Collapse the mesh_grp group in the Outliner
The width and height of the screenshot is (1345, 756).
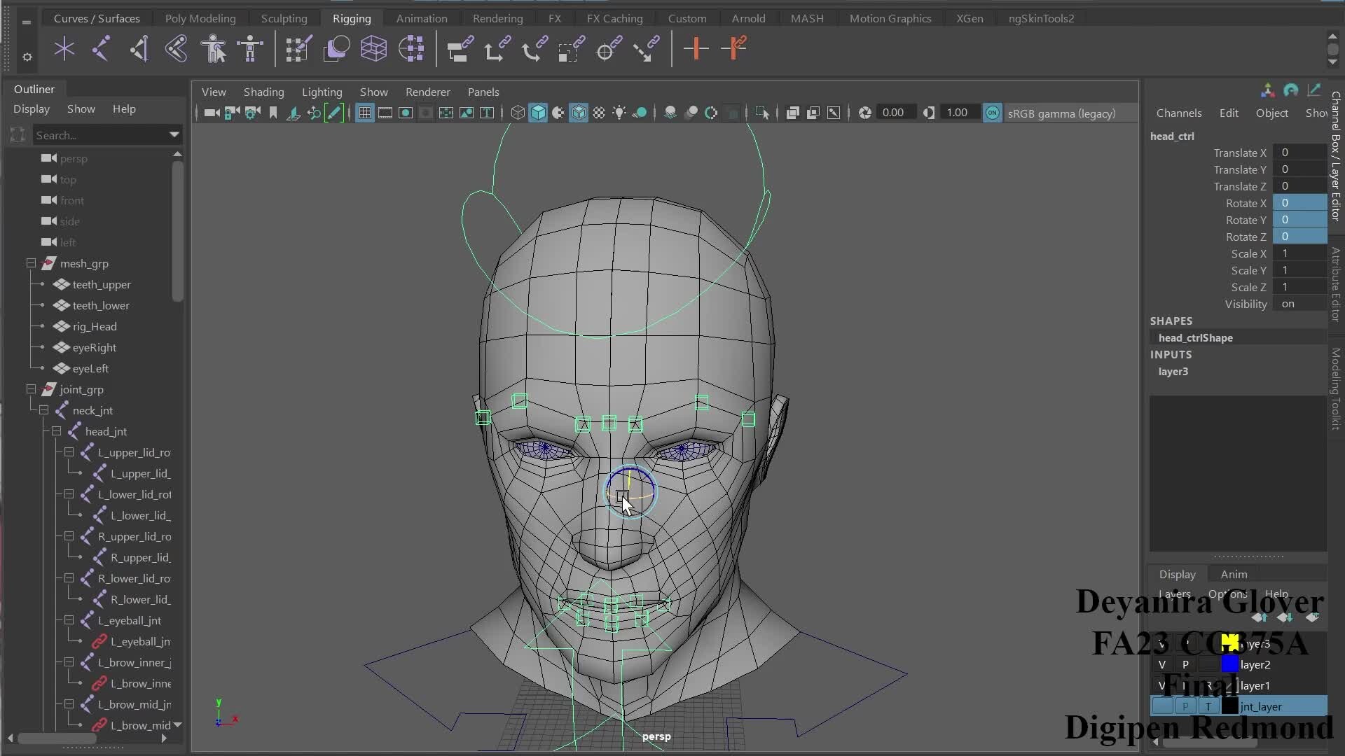[31, 263]
